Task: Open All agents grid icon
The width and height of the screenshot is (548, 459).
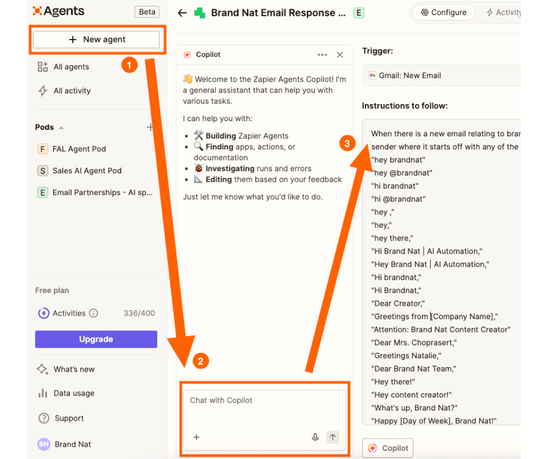Action: pyautogui.click(x=43, y=67)
